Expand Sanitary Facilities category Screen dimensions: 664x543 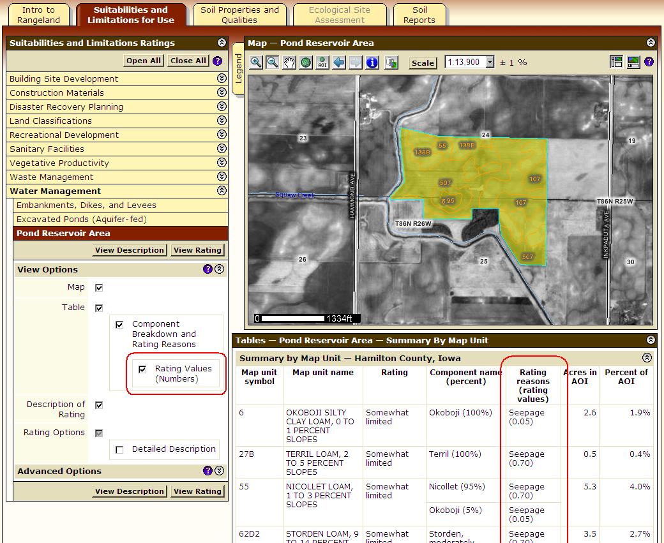click(222, 148)
